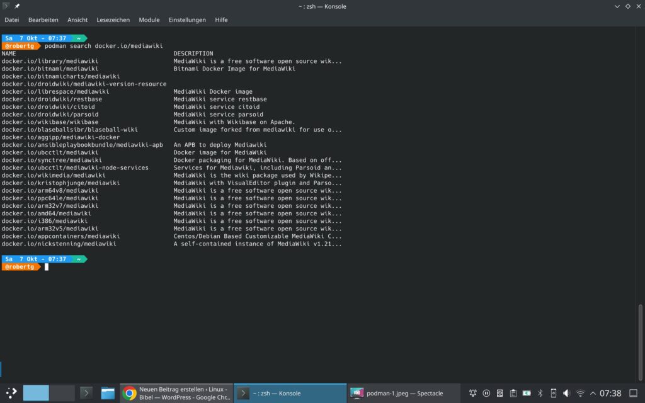The height and width of the screenshot is (403, 645).
Task: Click the text 'docker.io/droidwiki/parsoid'
Action: (x=50, y=115)
